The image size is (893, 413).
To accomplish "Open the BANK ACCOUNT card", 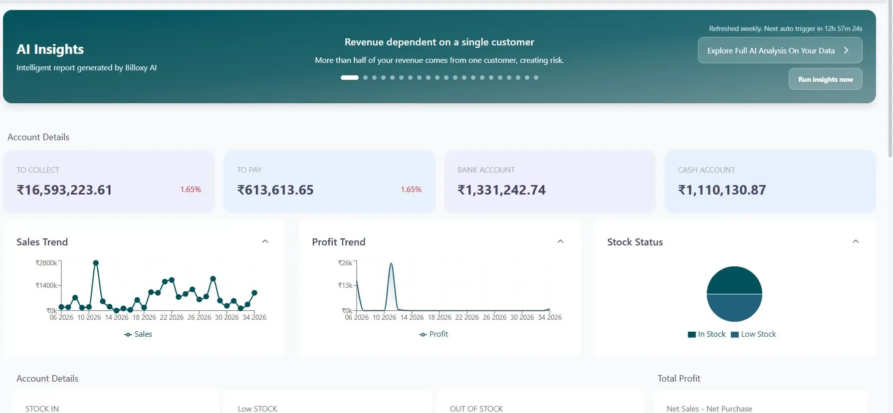I will (550, 182).
